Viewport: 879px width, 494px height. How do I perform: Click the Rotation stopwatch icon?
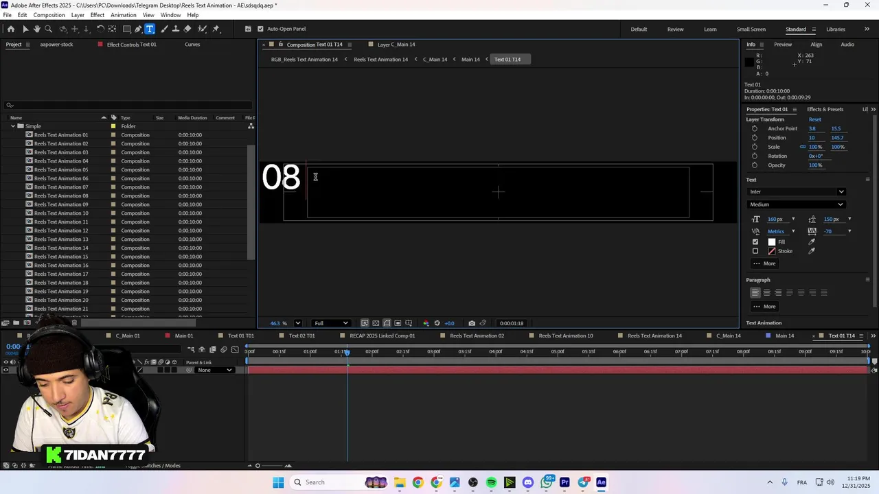[x=755, y=156]
